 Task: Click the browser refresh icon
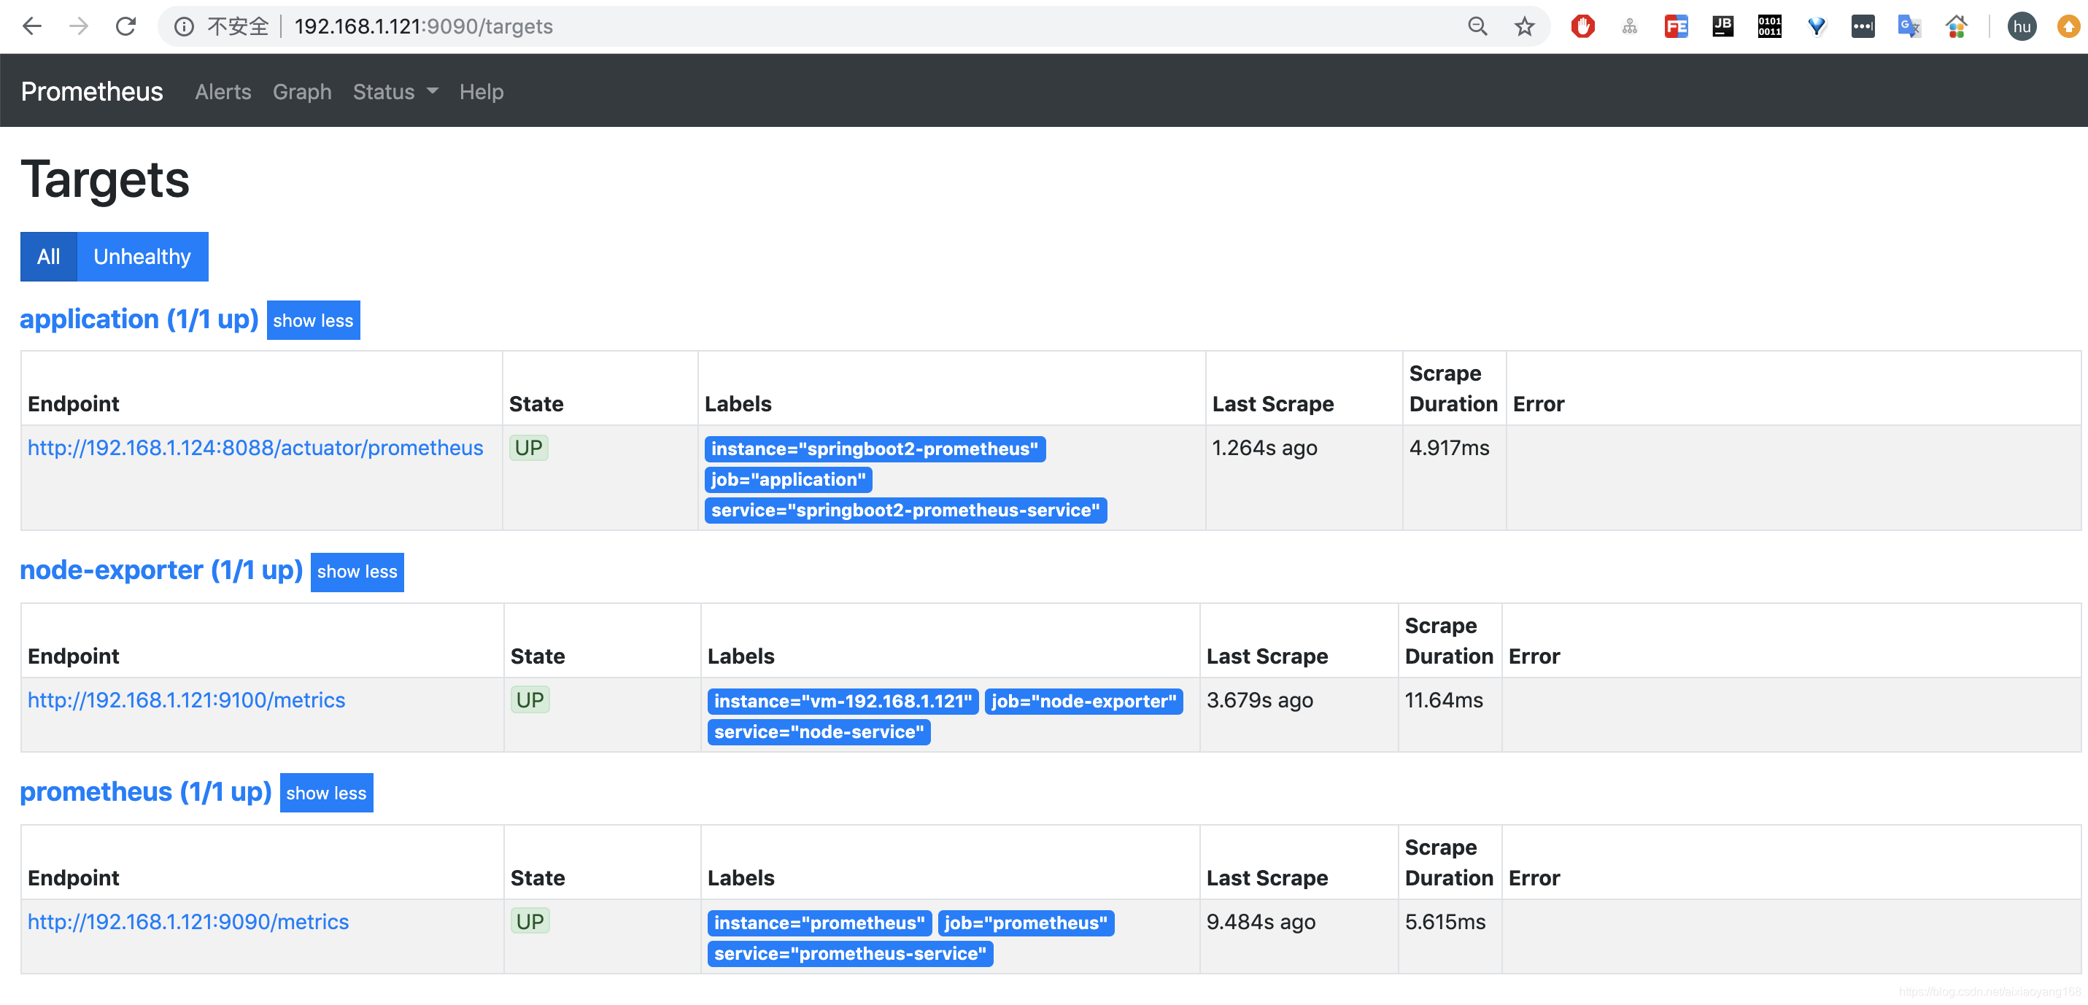click(x=125, y=26)
